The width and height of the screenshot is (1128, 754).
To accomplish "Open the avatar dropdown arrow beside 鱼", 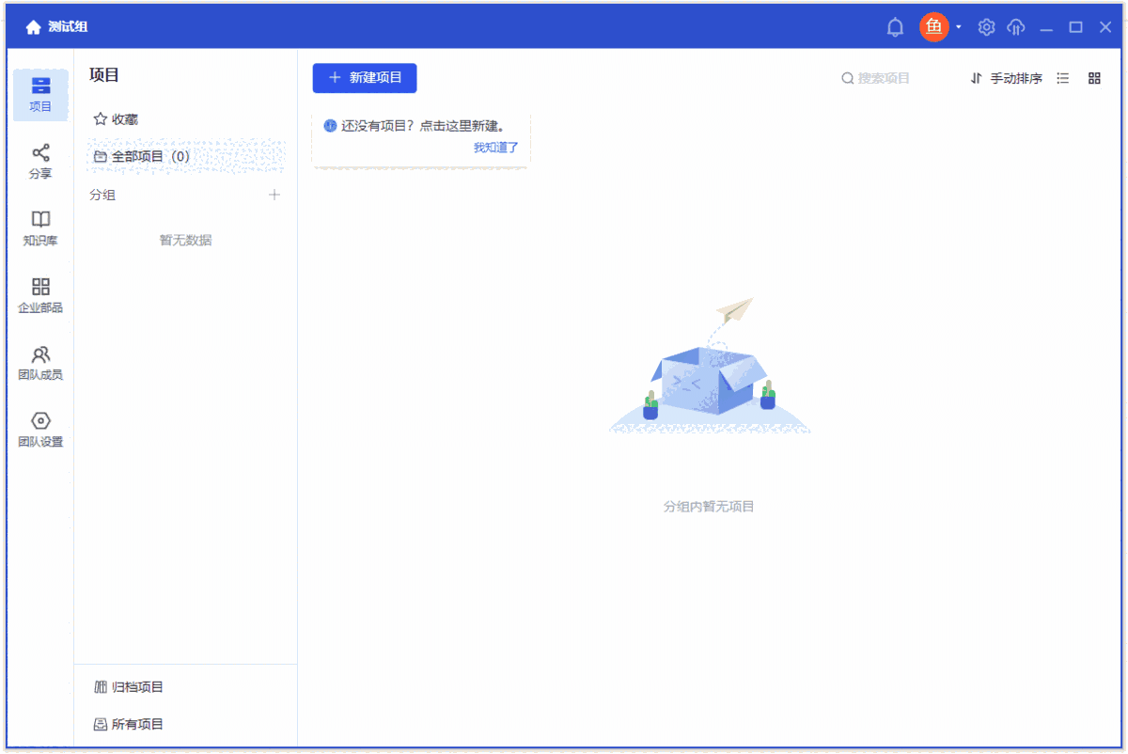I will 956,27.
